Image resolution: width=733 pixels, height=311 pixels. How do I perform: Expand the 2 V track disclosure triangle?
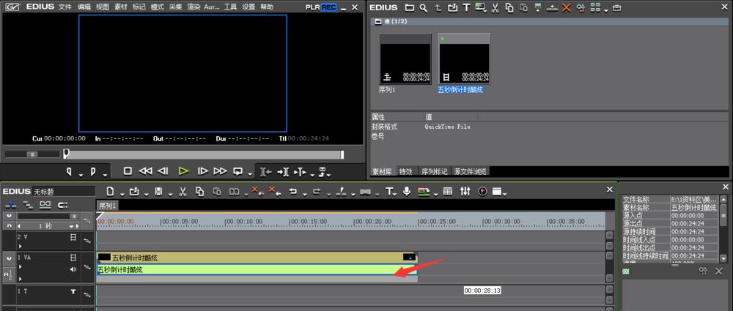pos(21,245)
